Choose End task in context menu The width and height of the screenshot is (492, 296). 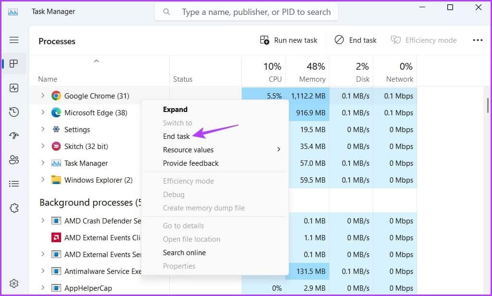tap(177, 136)
